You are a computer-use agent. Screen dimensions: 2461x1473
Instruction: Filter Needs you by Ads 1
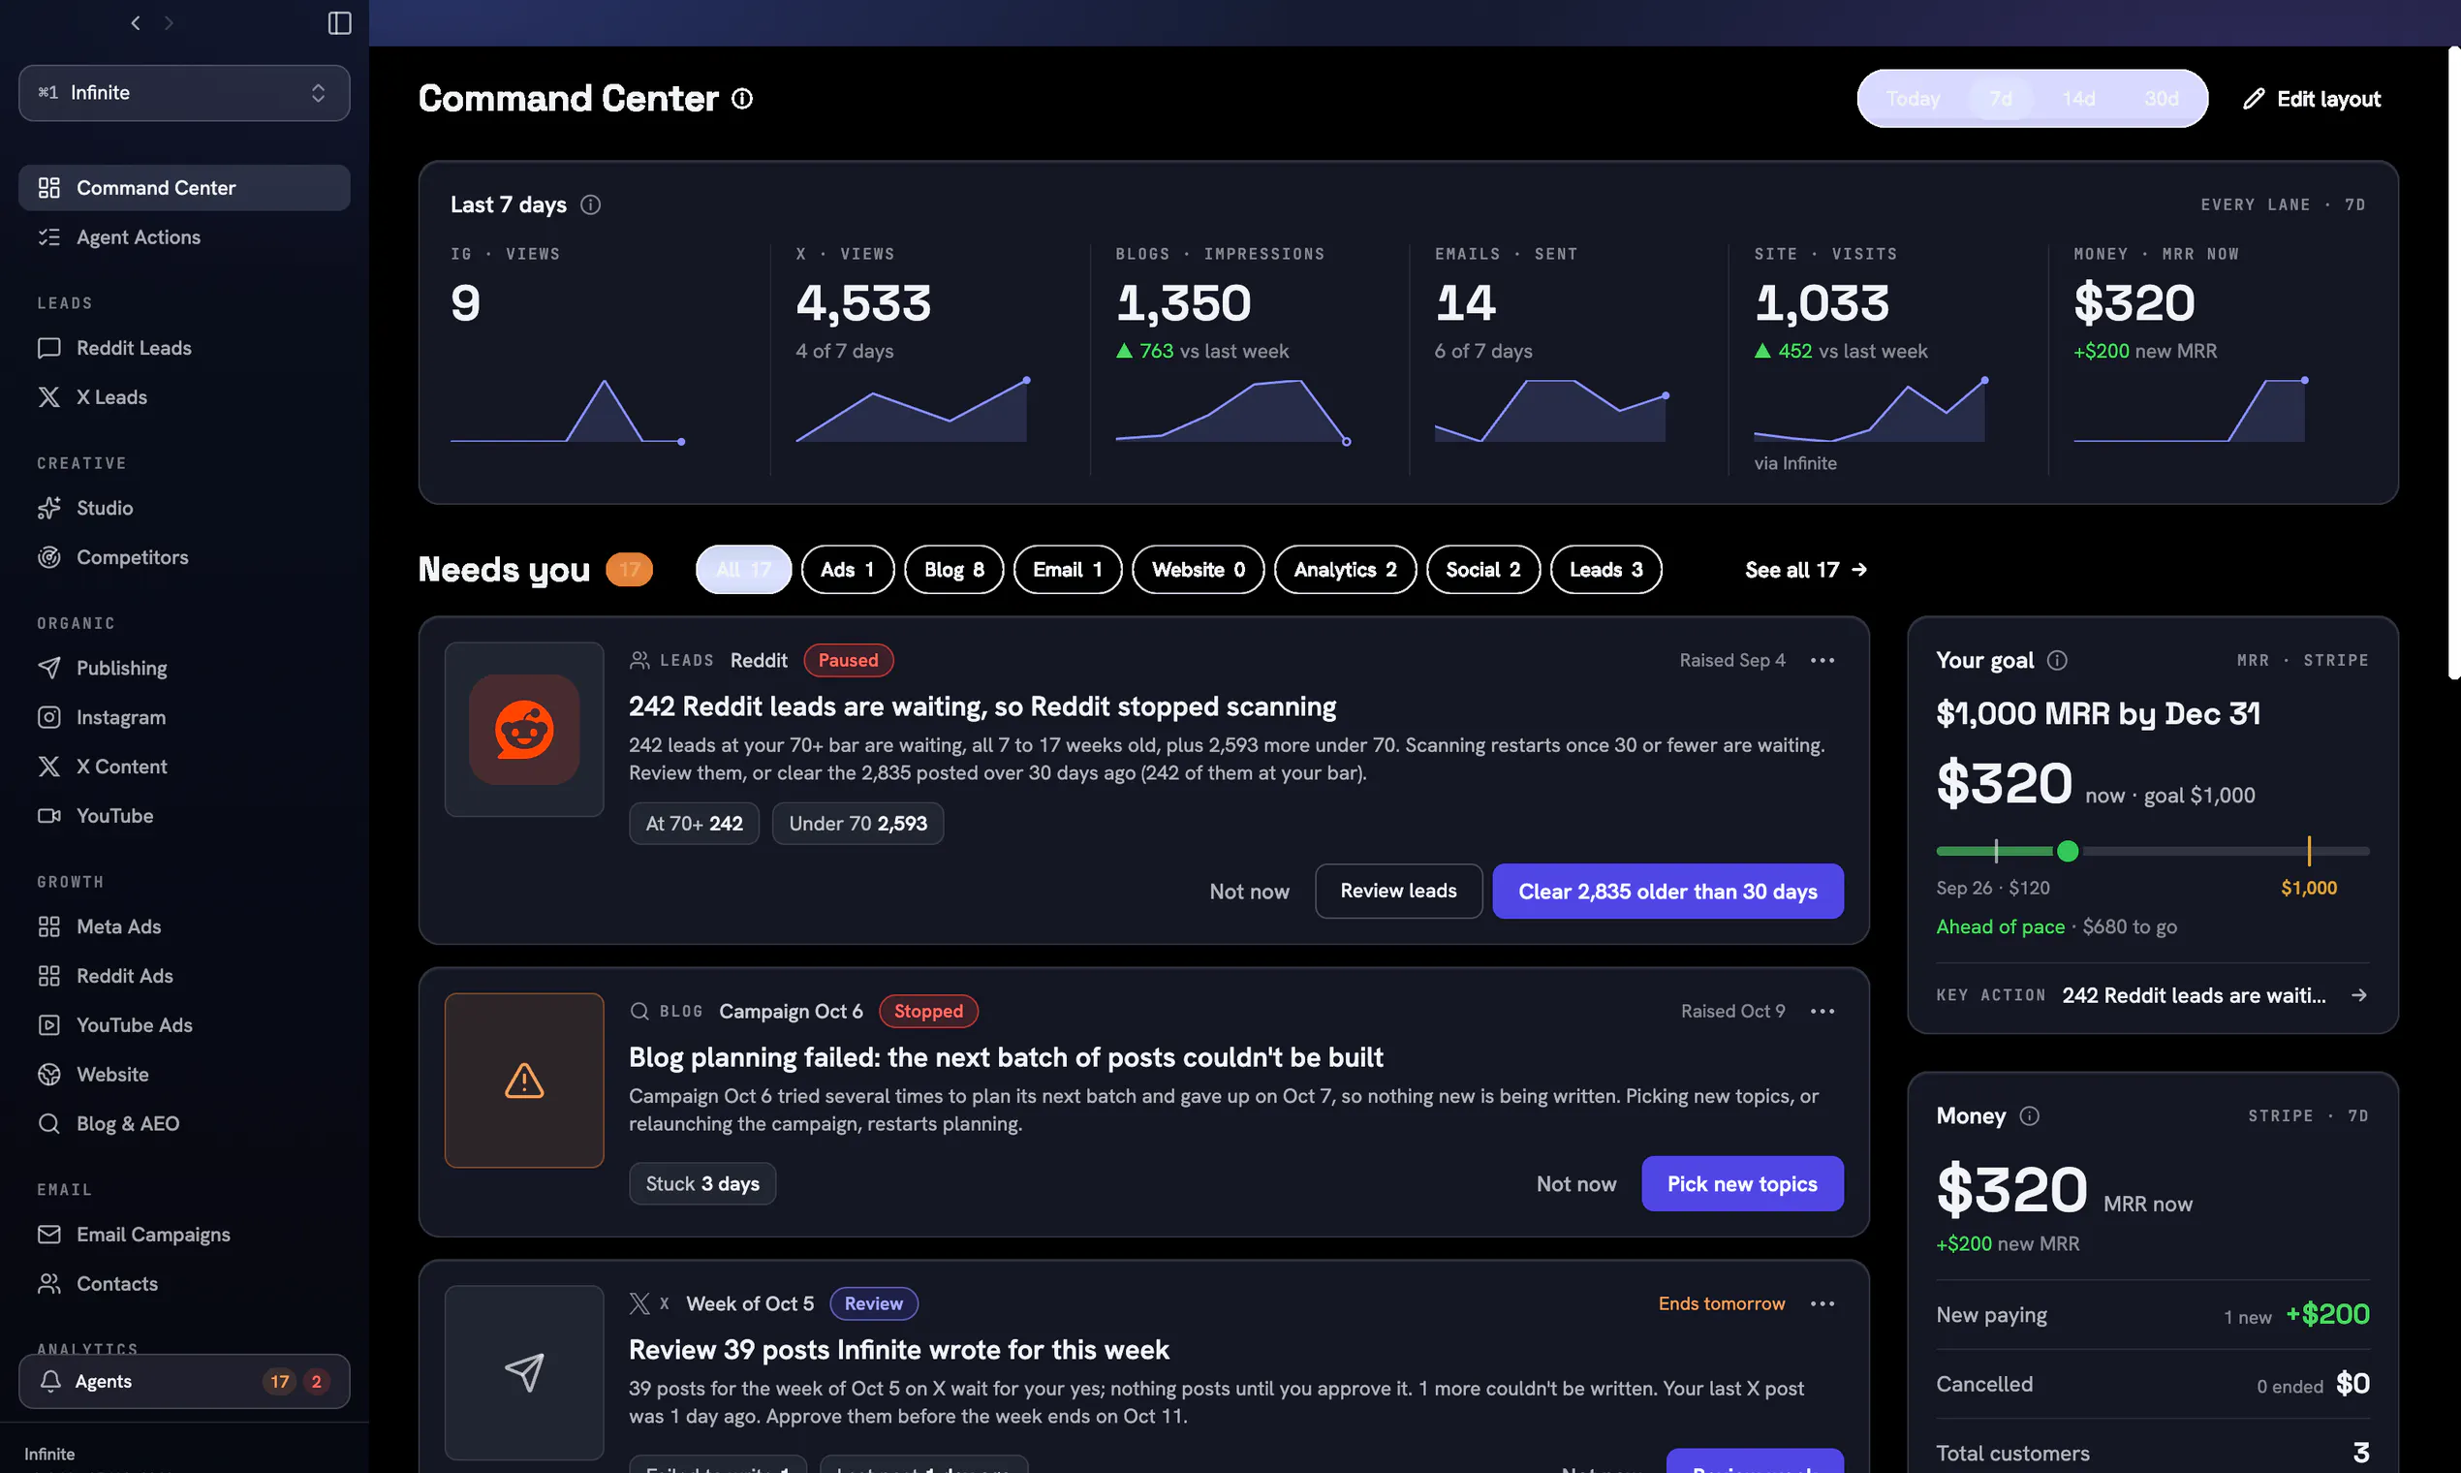pyautogui.click(x=848, y=570)
